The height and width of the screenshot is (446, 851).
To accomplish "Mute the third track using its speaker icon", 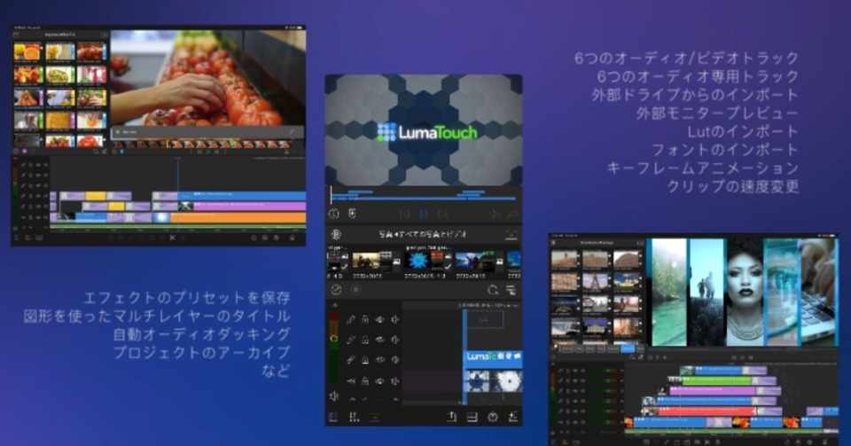I will tap(394, 360).
